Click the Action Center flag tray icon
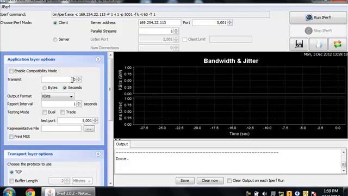This screenshot has width=348, height=196. pos(314,194)
